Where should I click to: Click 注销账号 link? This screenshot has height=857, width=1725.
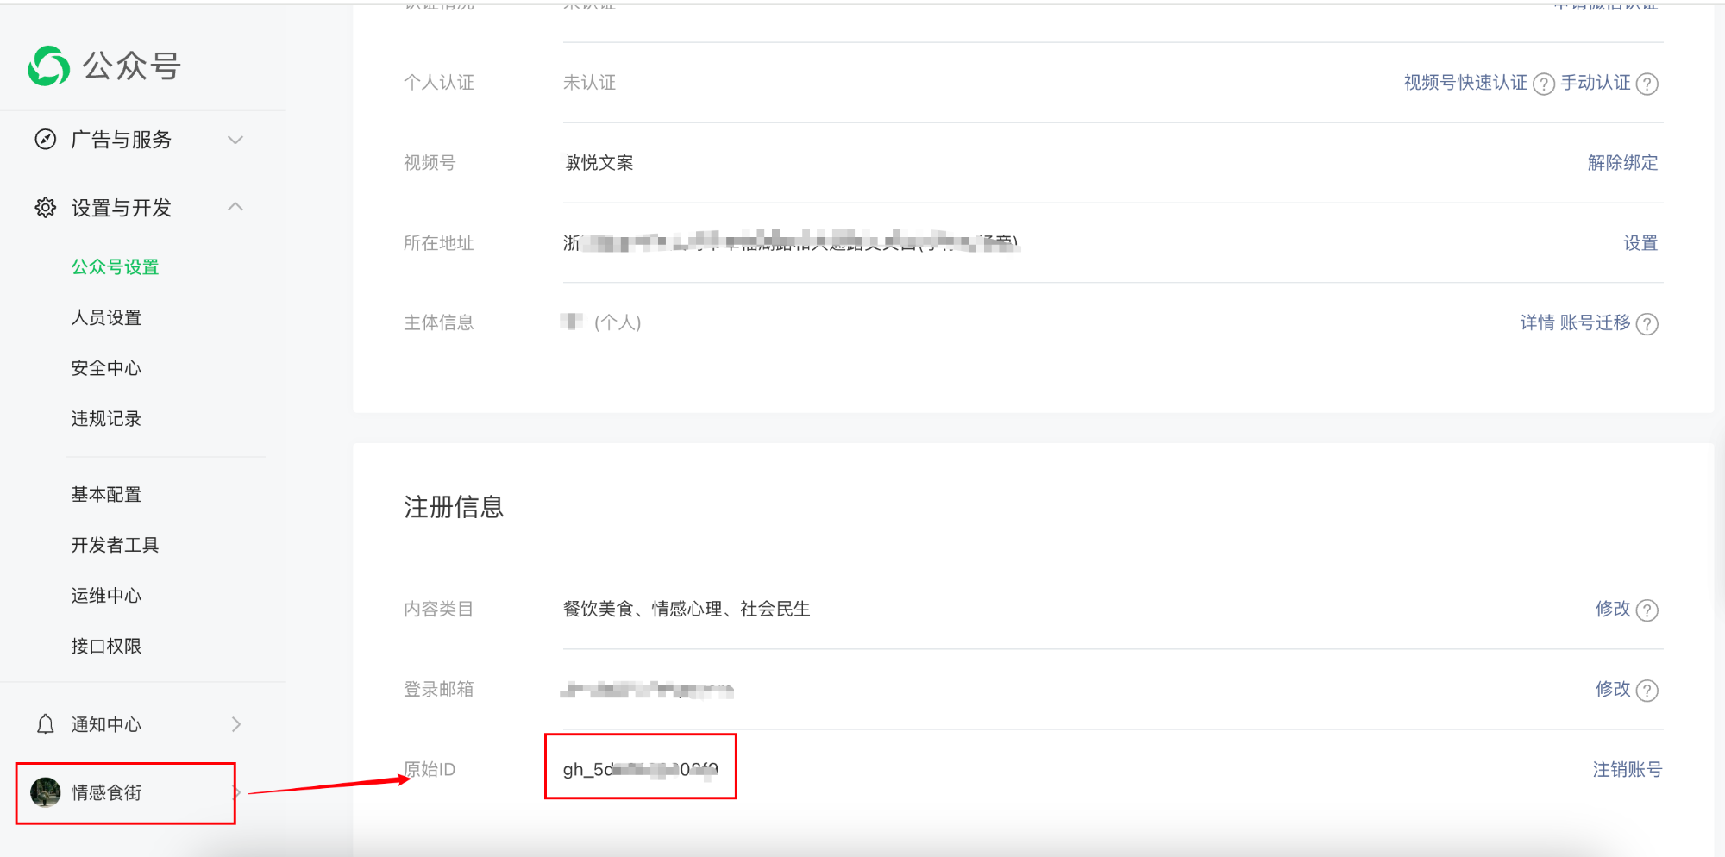(x=1627, y=769)
